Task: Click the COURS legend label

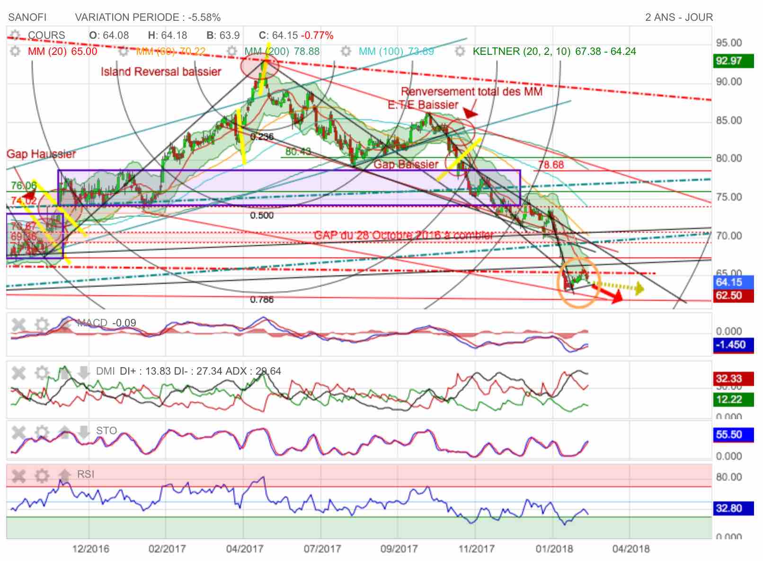Action: pos(46,35)
